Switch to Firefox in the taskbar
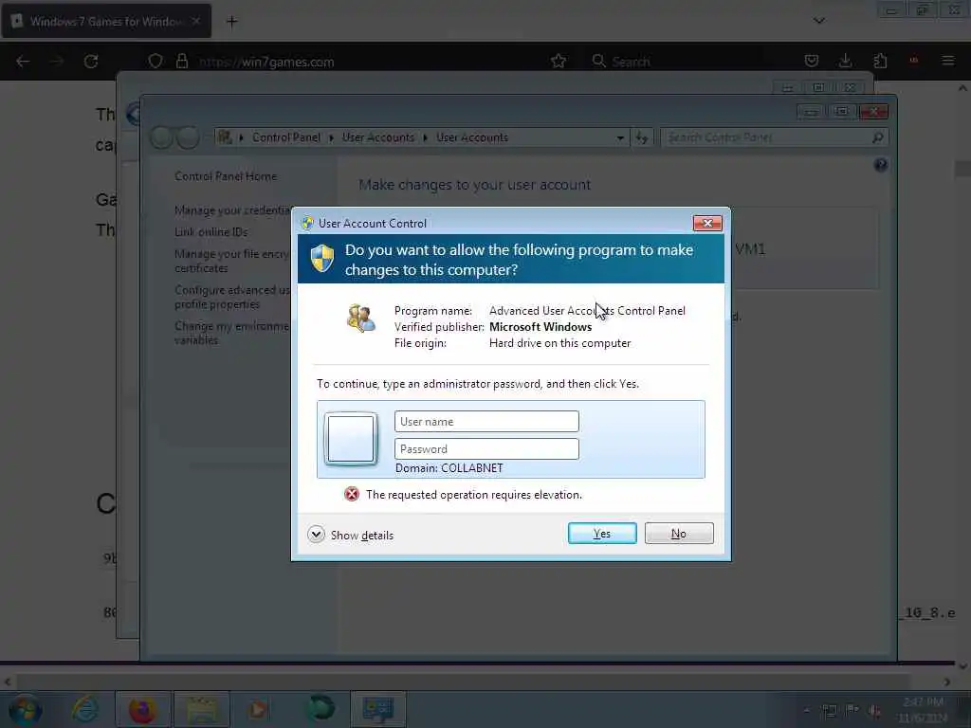 (142, 709)
